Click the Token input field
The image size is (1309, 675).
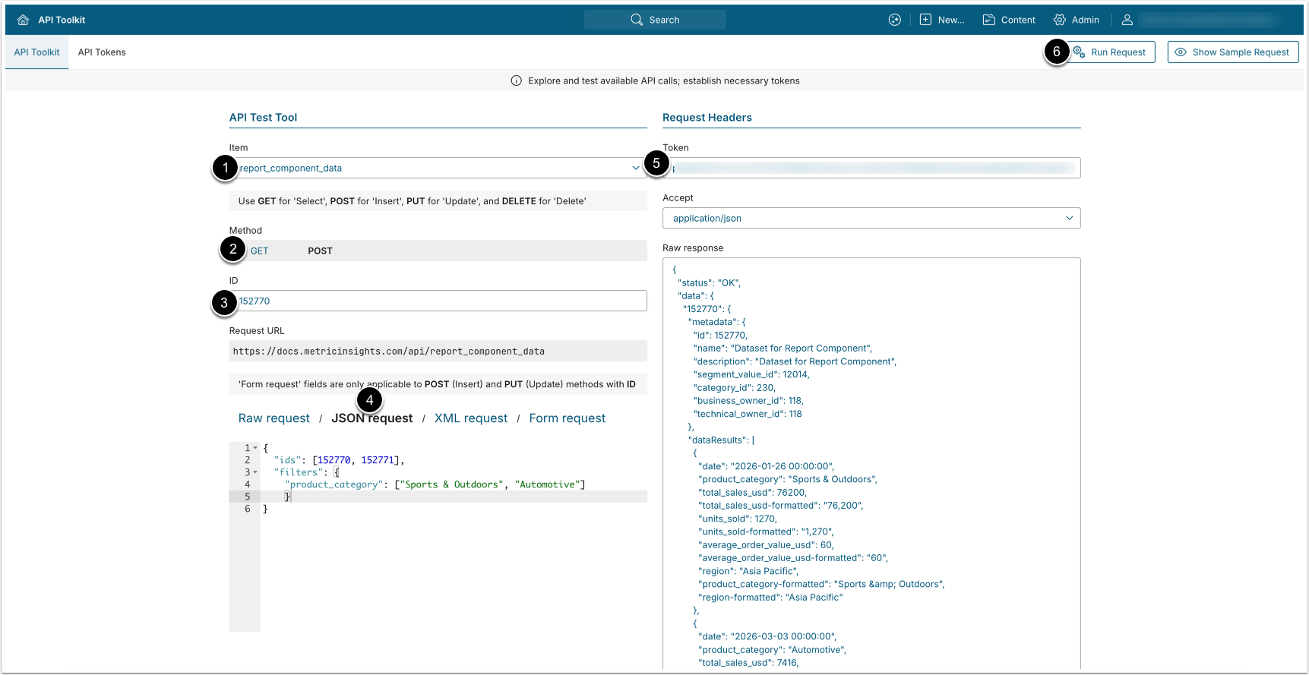(874, 168)
